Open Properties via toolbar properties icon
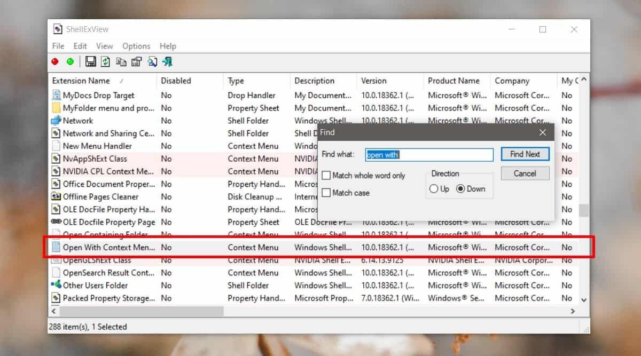The width and height of the screenshot is (641, 356). point(137,61)
